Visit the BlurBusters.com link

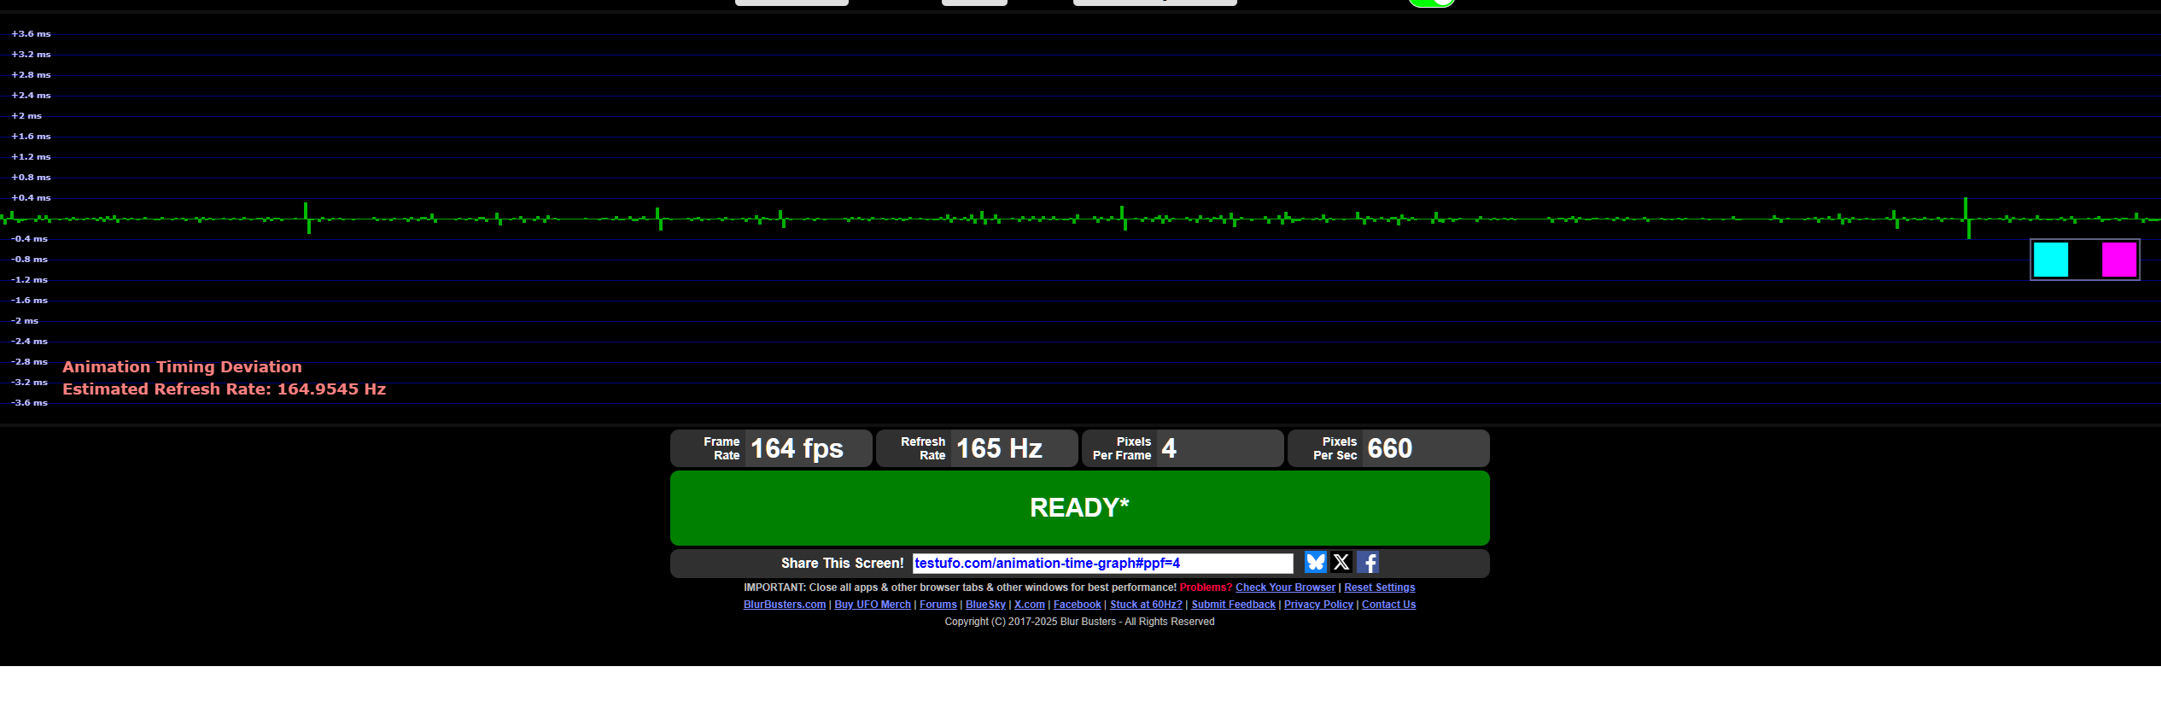(x=785, y=605)
